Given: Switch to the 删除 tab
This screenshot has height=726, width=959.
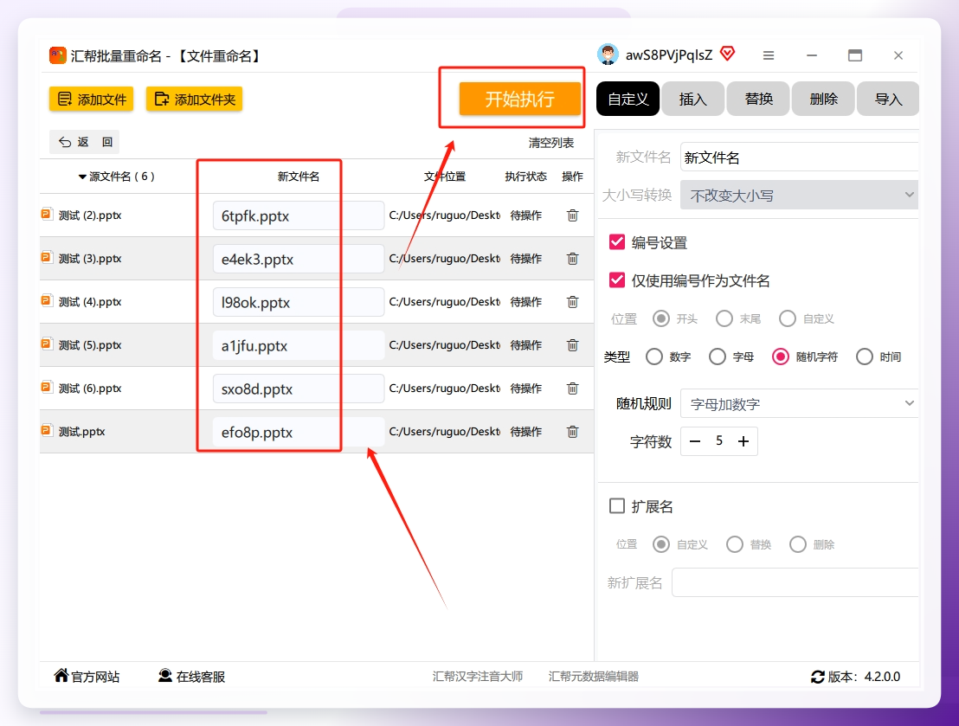Looking at the screenshot, I should point(823,99).
